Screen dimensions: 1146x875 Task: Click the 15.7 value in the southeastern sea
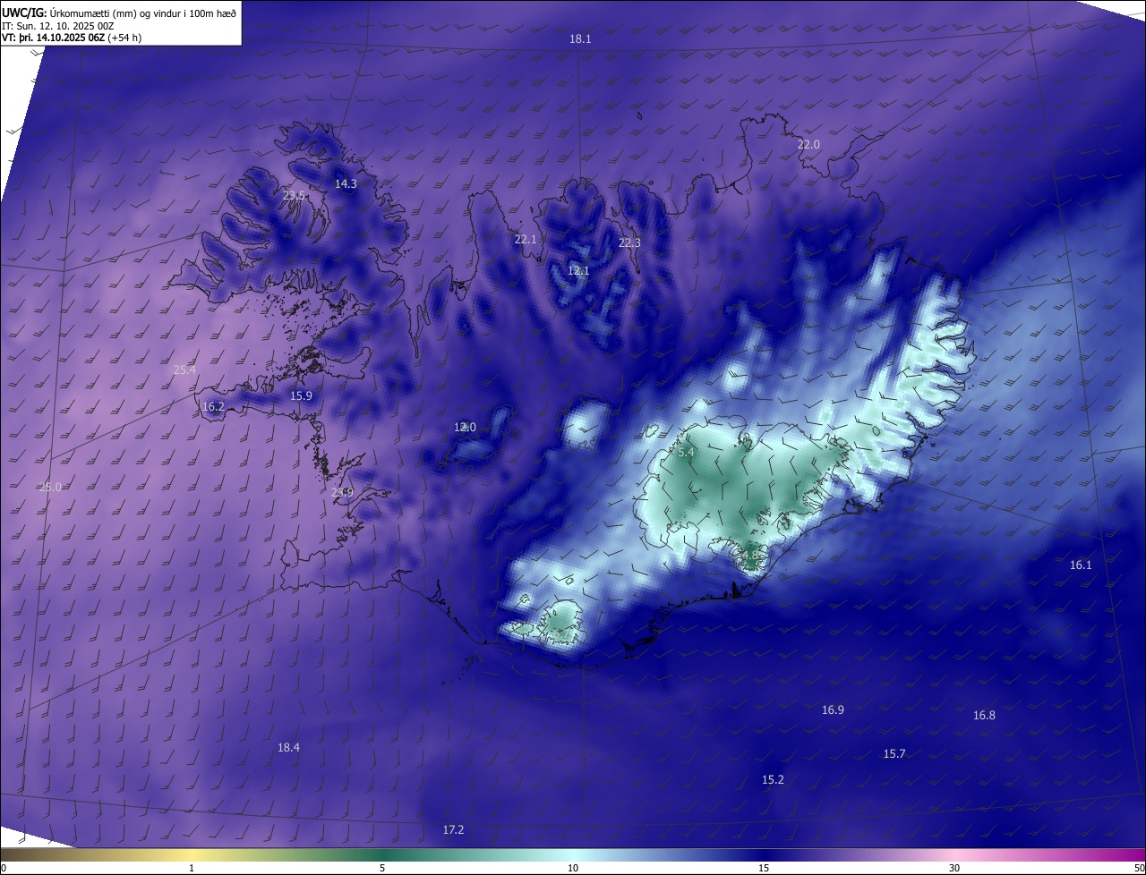(894, 753)
